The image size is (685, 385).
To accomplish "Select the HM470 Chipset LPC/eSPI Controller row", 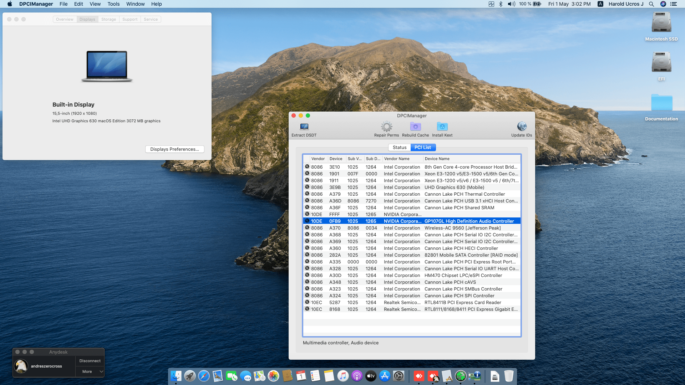I will click(x=412, y=275).
